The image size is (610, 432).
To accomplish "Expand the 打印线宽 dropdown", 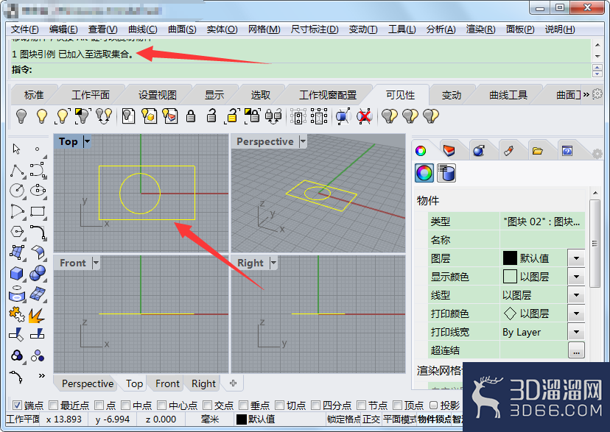I will [576, 332].
